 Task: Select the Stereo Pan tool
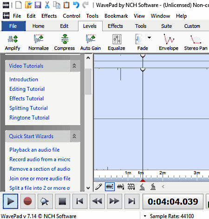pos(196,42)
